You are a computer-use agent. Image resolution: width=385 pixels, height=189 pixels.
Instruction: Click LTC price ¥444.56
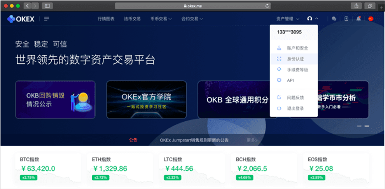click(179, 168)
